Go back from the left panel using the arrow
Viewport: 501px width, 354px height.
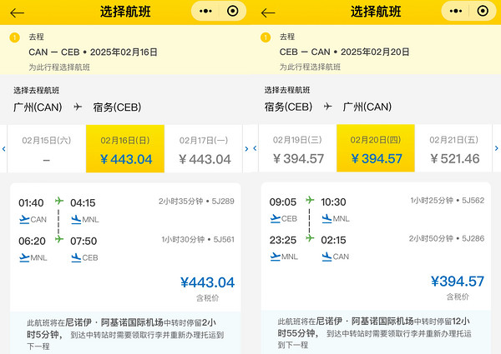[17, 12]
